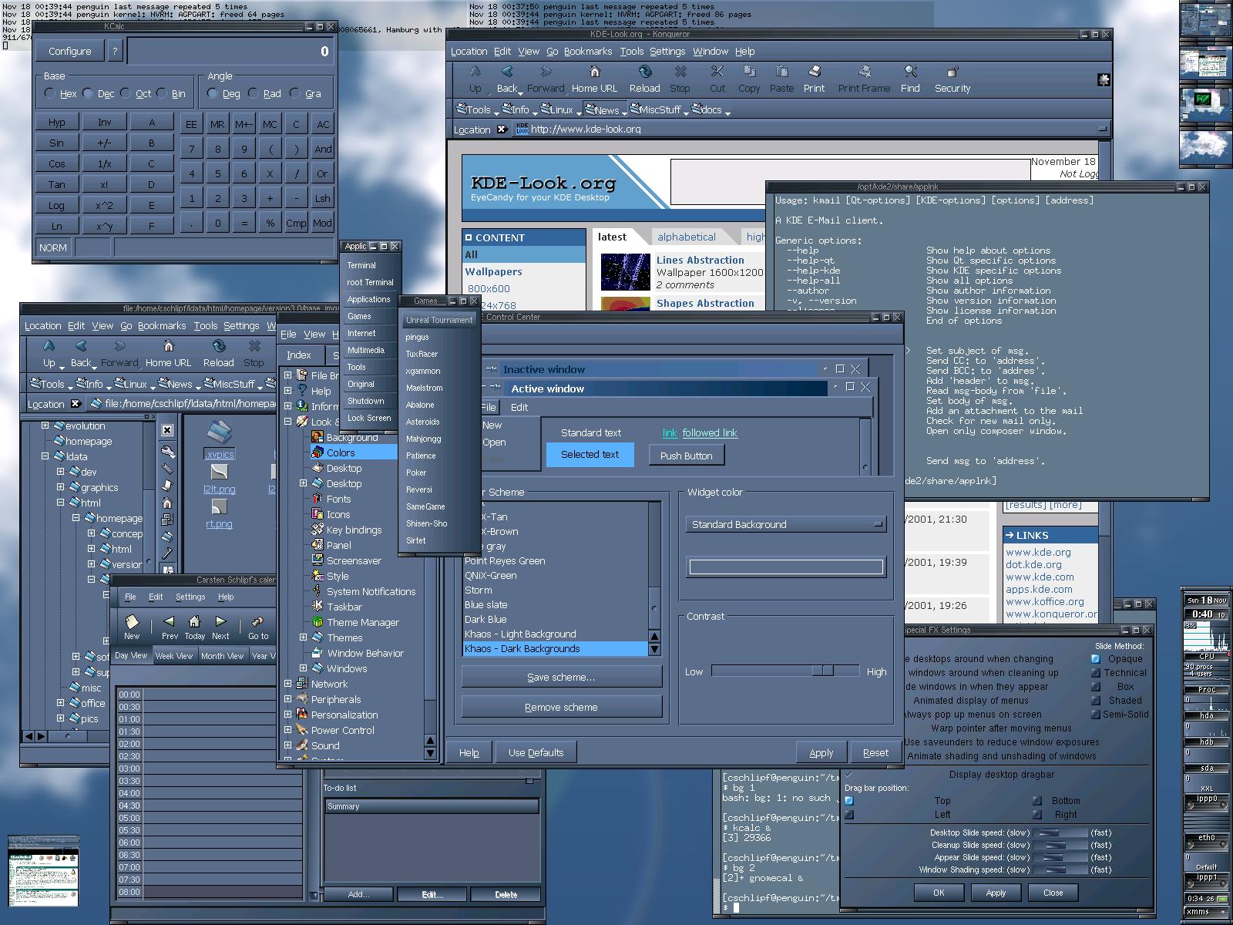This screenshot has height=925, width=1233.
Task: Click the Today icon in calendar toolbar
Action: tap(195, 621)
